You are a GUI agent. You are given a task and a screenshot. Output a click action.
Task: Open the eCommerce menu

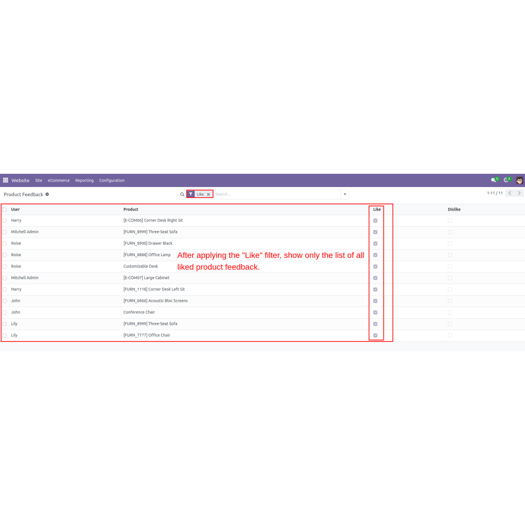click(59, 180)
